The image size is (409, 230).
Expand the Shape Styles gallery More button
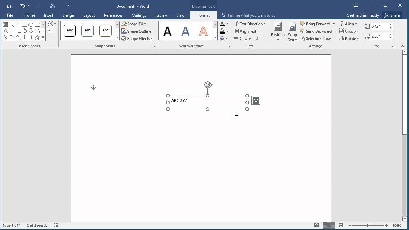pos(117,38)
